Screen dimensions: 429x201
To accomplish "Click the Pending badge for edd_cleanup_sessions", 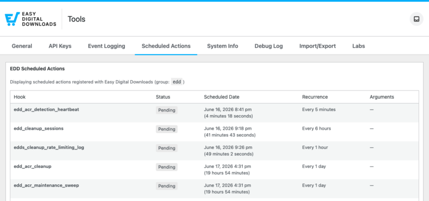I will (167, 129).
